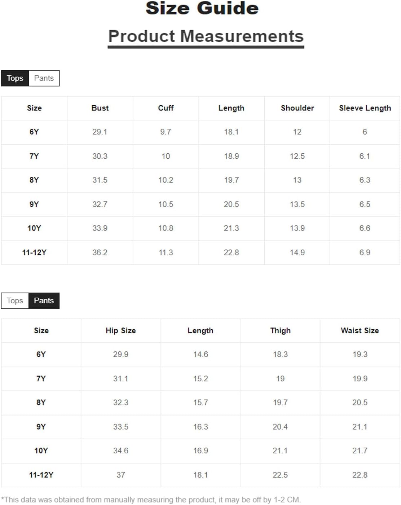Click the 36.2 bust value for 11-12Y
This screenshot has width=401, height=505.
[x=100, y=252]
